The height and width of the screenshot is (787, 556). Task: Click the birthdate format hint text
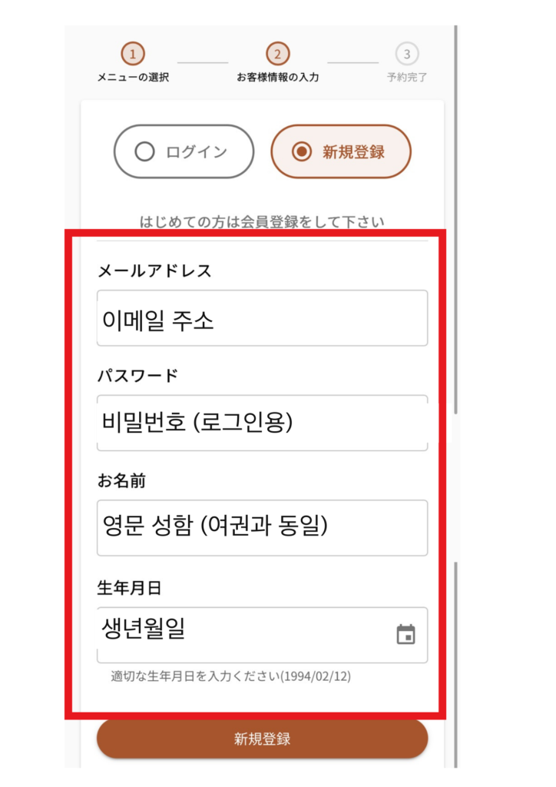coord(230,676)
